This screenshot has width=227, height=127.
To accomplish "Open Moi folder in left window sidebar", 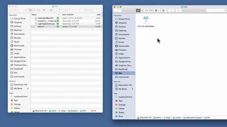I will click(16, 73).
